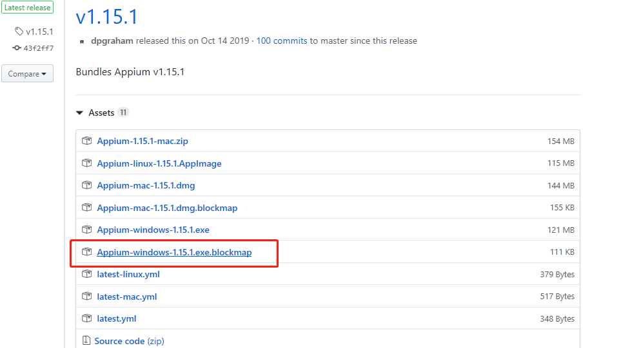Click the package icon beside Appium-1.15.1-mac.zip
This screenshot has width=621, height=348.
pyautogui.click(x=87, y=141)
